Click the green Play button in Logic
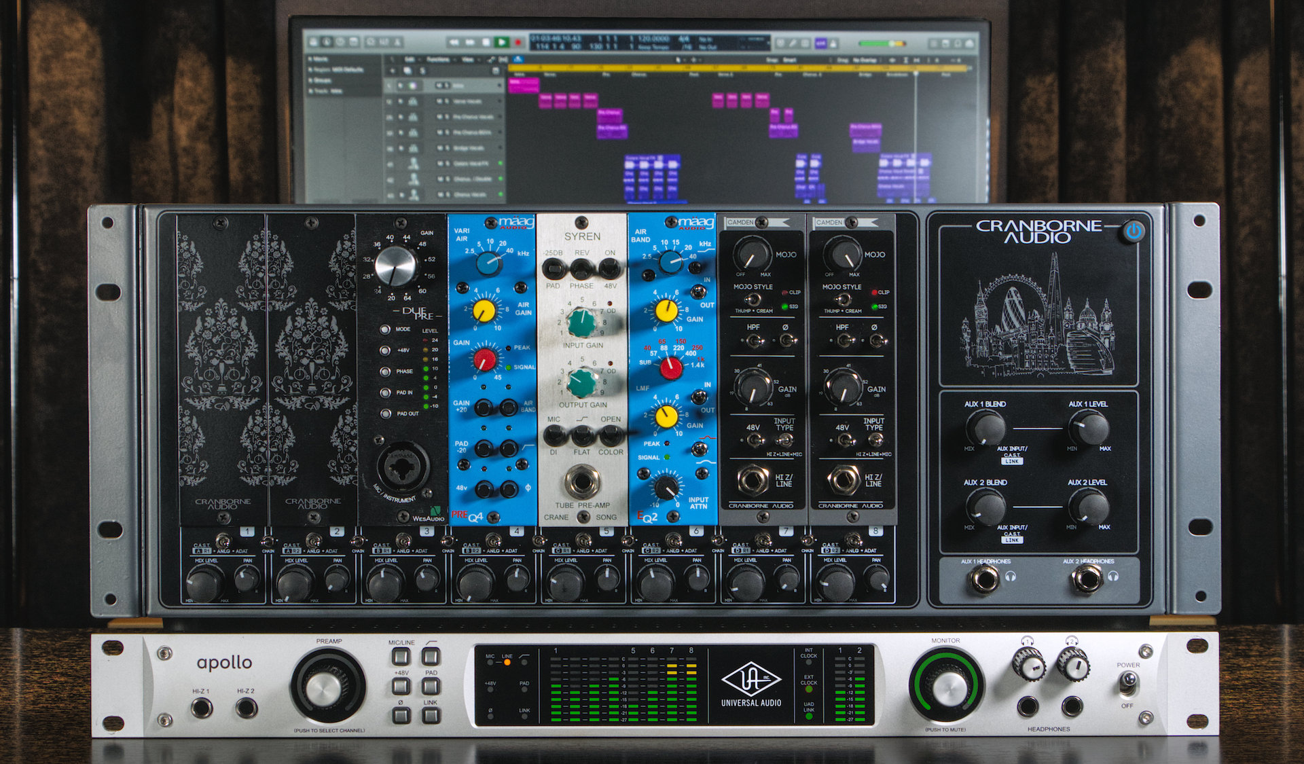This screenshot has height=764, width=1304. click(x=502, y=41)
